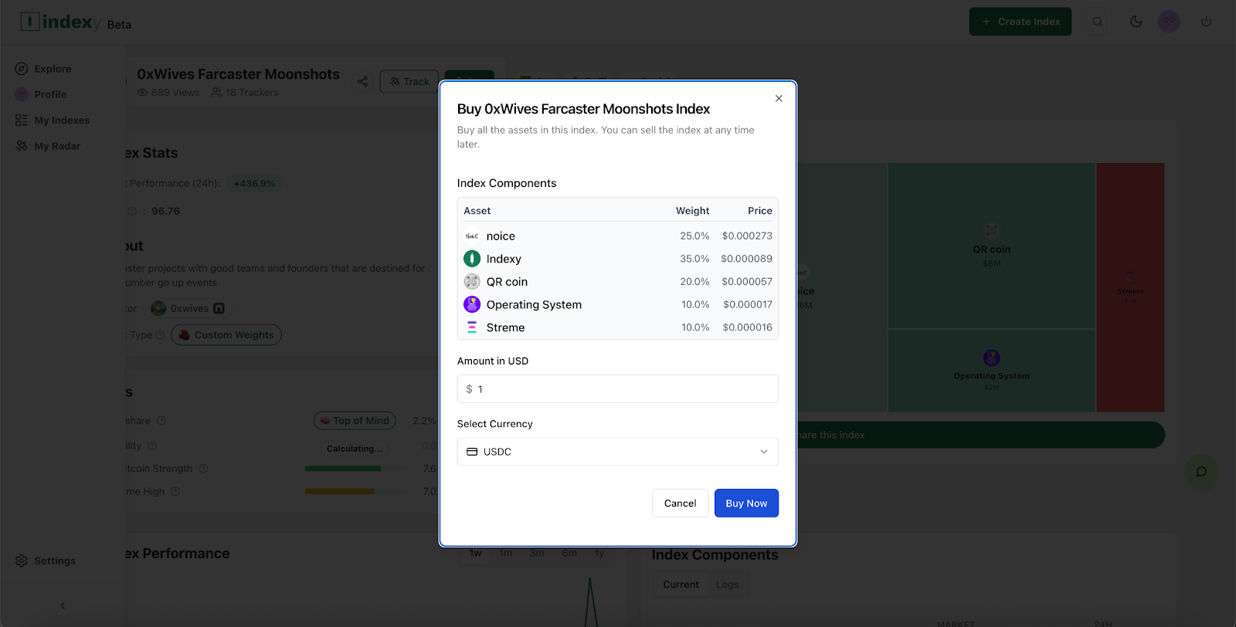1236x627 pixels.
Task: Click the Type info help icon
Action: click(x=161, y=335)
